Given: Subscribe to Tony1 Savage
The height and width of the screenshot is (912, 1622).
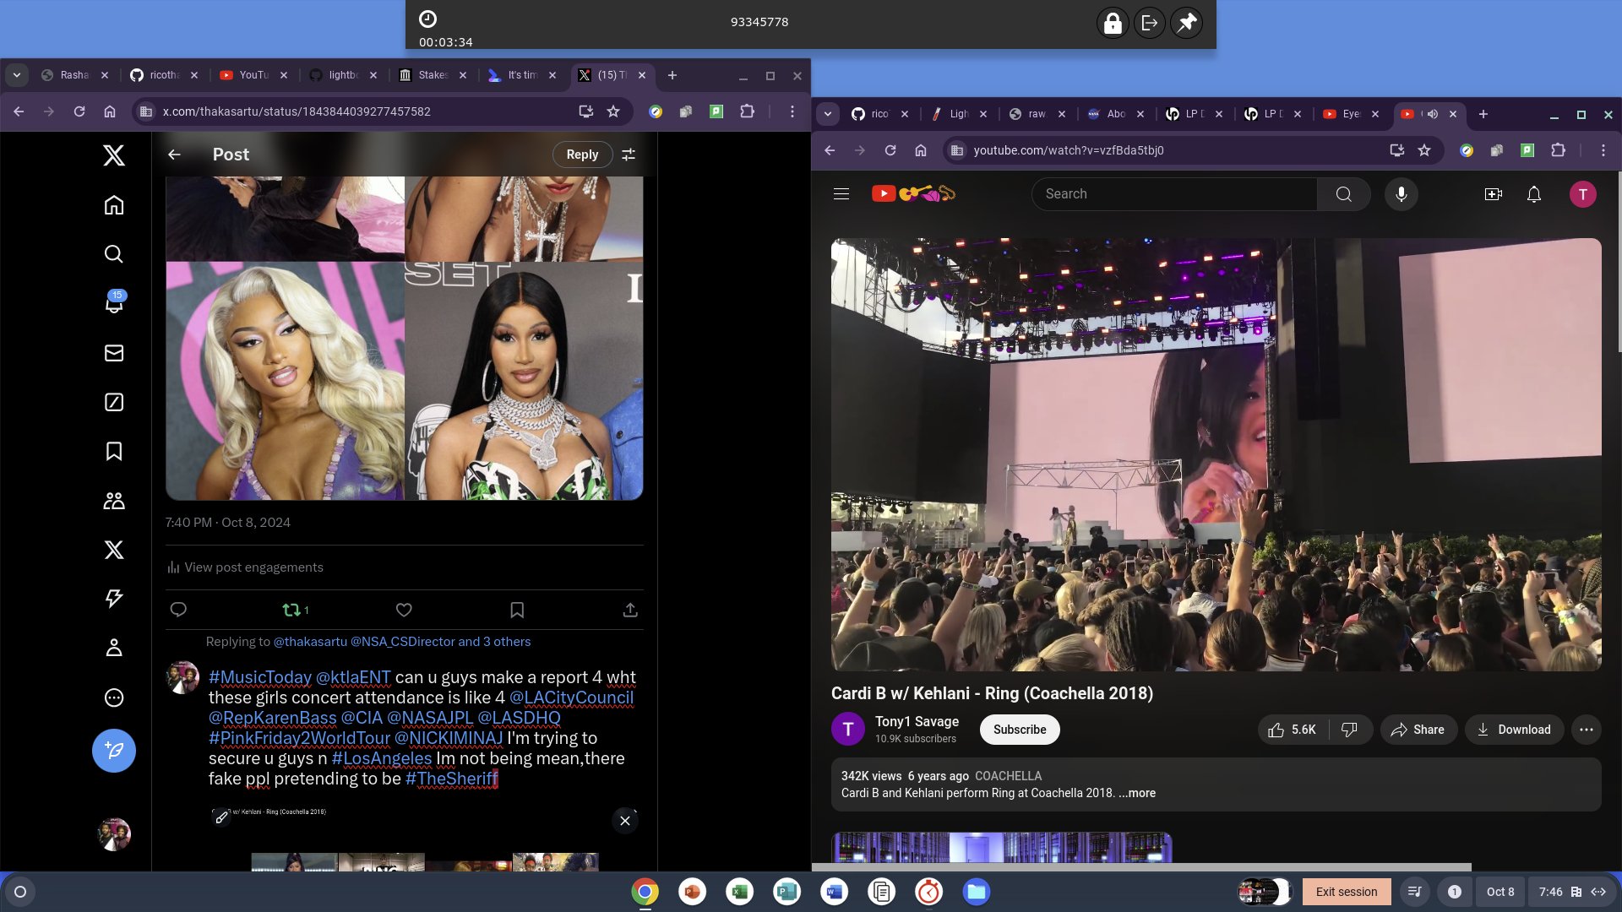Looking at the screenshot, I should point(1020,730).
